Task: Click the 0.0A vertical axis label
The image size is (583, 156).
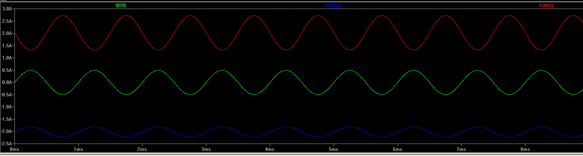Action: [7, 82]
